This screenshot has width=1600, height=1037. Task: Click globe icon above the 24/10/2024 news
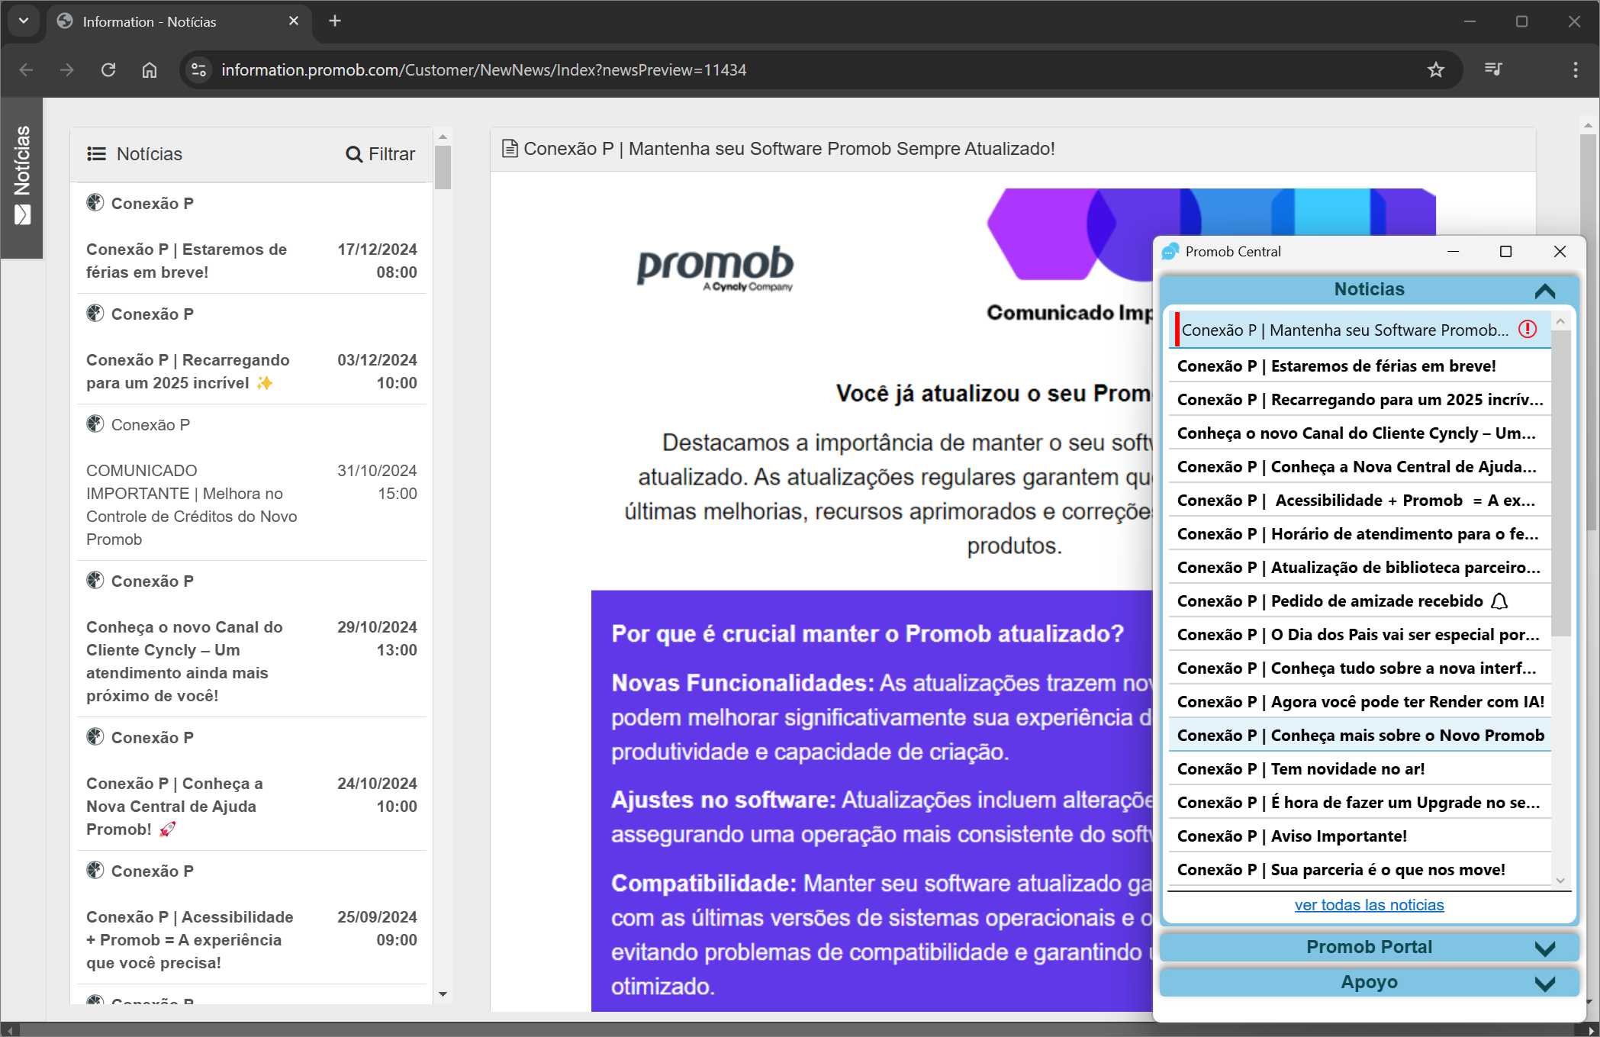95,737
